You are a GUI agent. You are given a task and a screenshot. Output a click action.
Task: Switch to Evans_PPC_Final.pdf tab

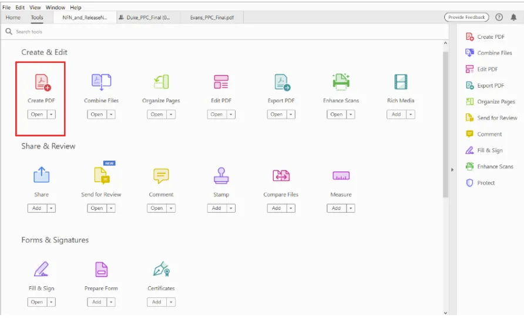(212, 18)
